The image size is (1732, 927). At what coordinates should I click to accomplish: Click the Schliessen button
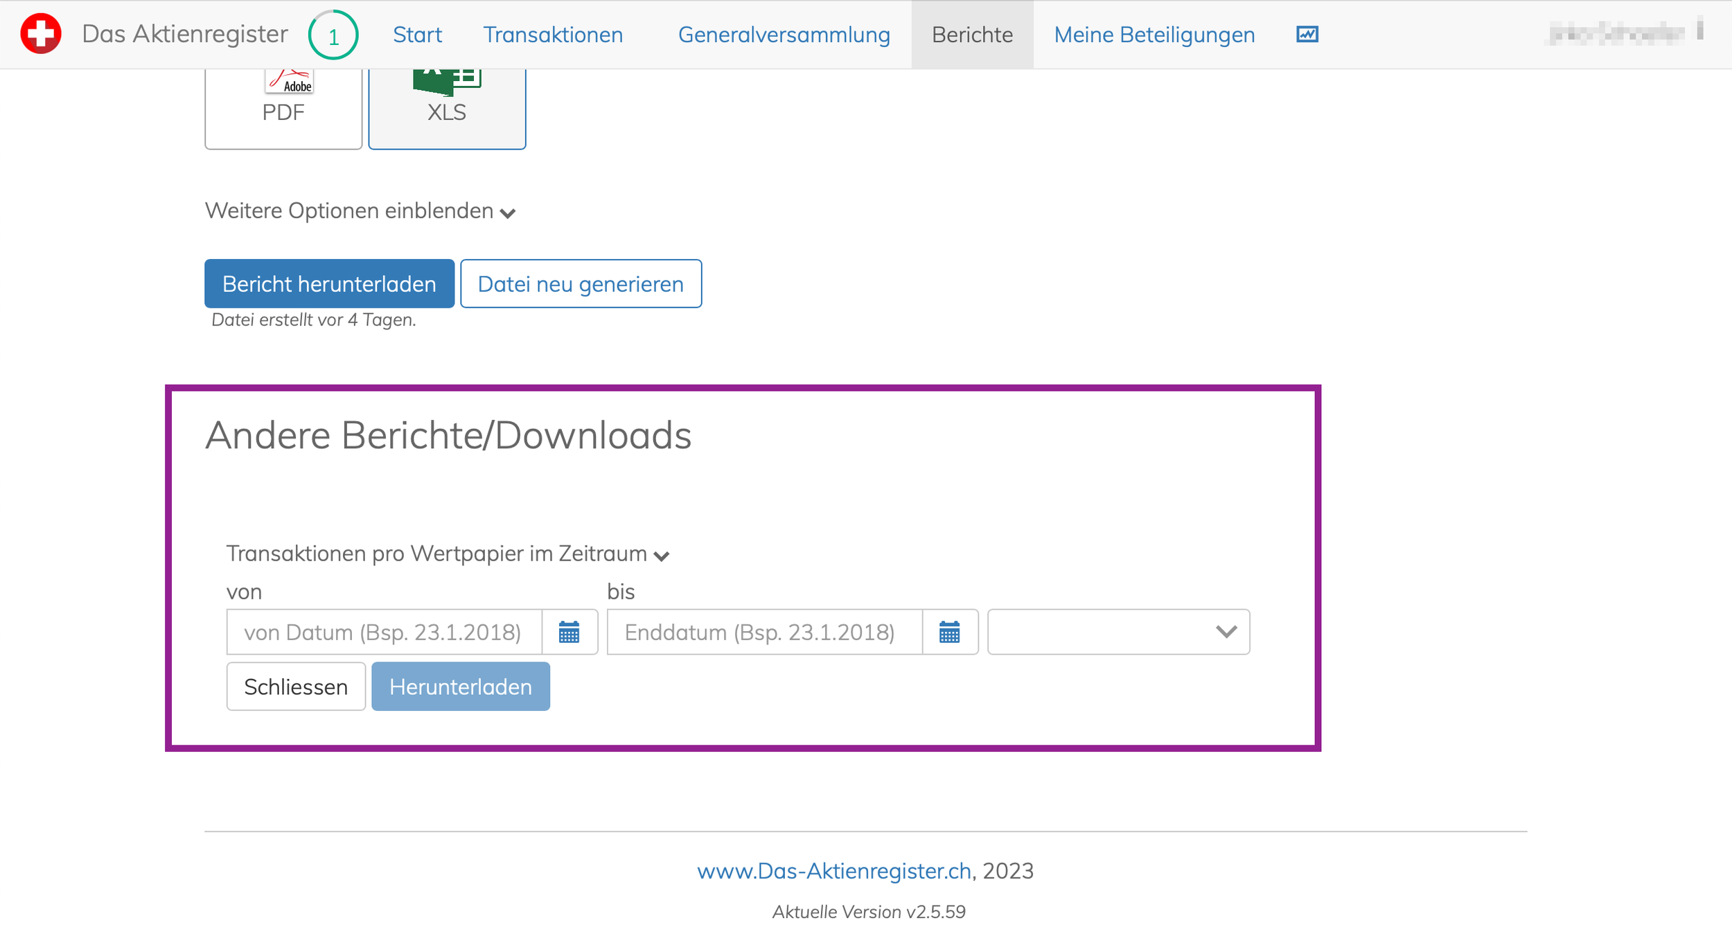(x=296, y=687)
